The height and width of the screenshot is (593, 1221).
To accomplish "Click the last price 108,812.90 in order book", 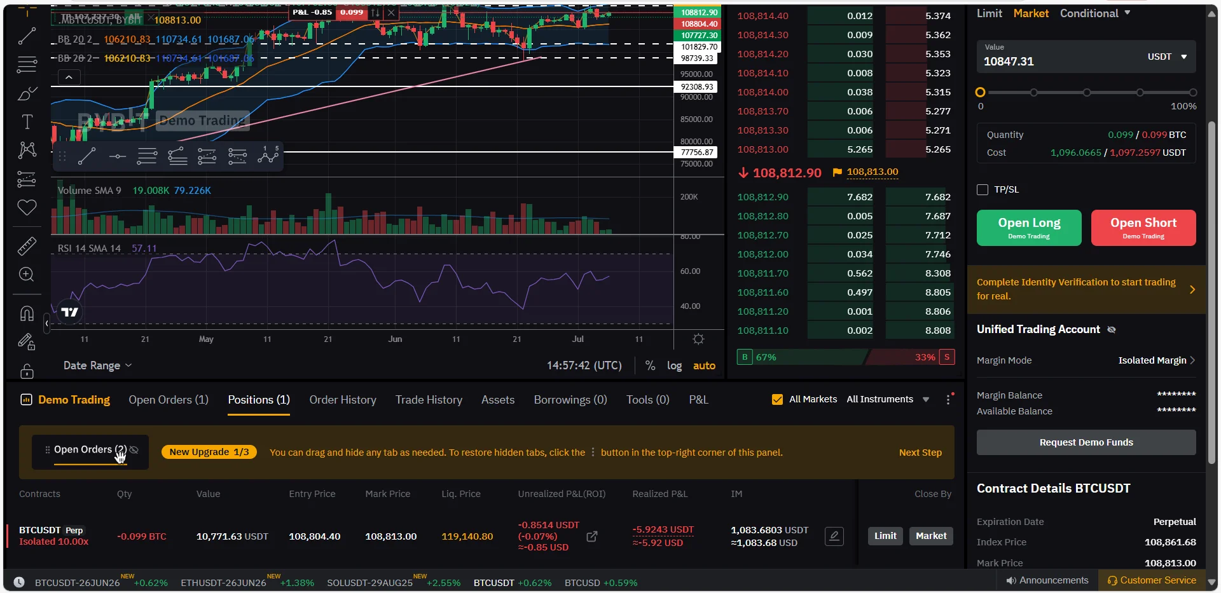I will [x=787, y=173].
